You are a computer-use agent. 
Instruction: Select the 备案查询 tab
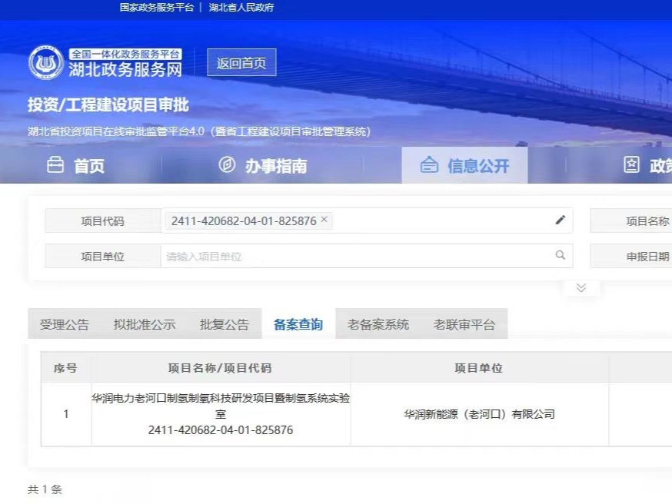pos(298,324)
